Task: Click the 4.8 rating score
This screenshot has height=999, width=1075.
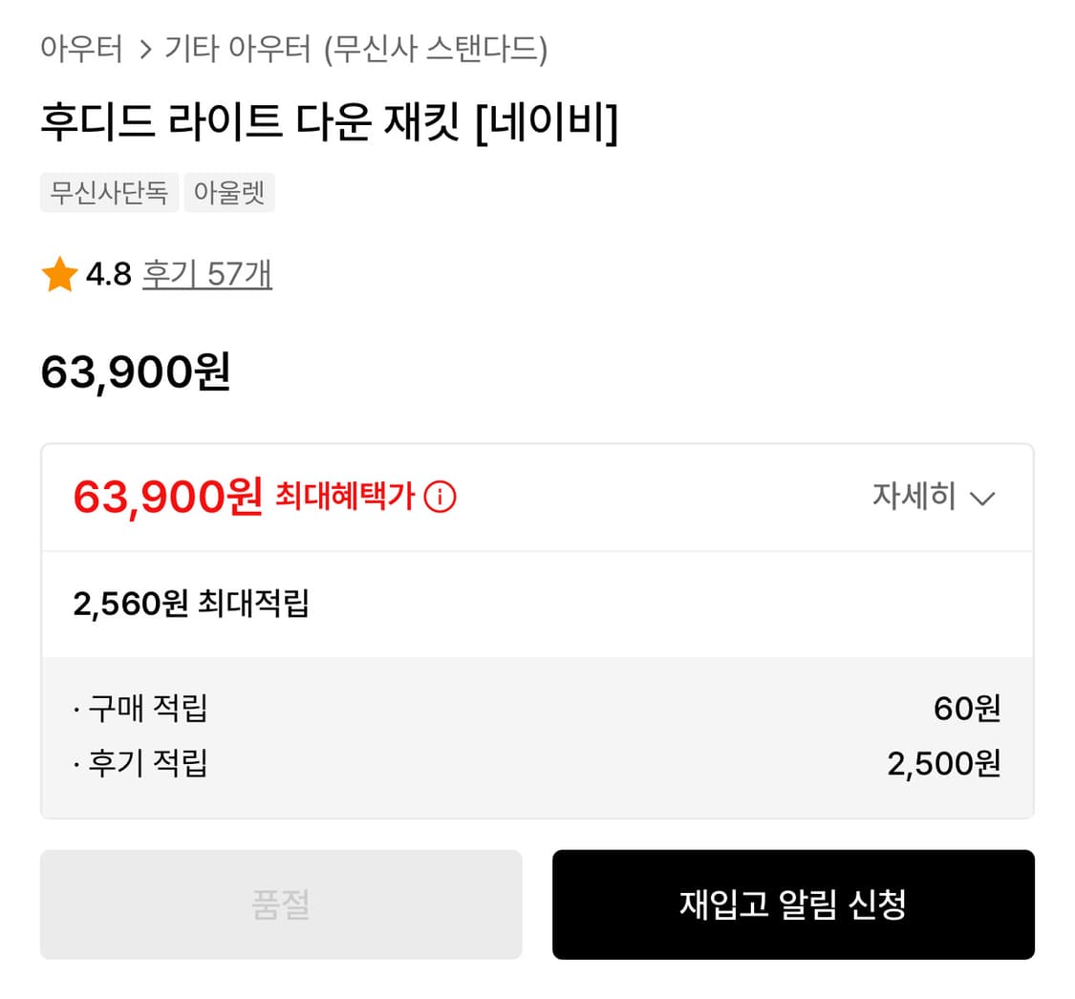Action: click(x=108, y=276)
